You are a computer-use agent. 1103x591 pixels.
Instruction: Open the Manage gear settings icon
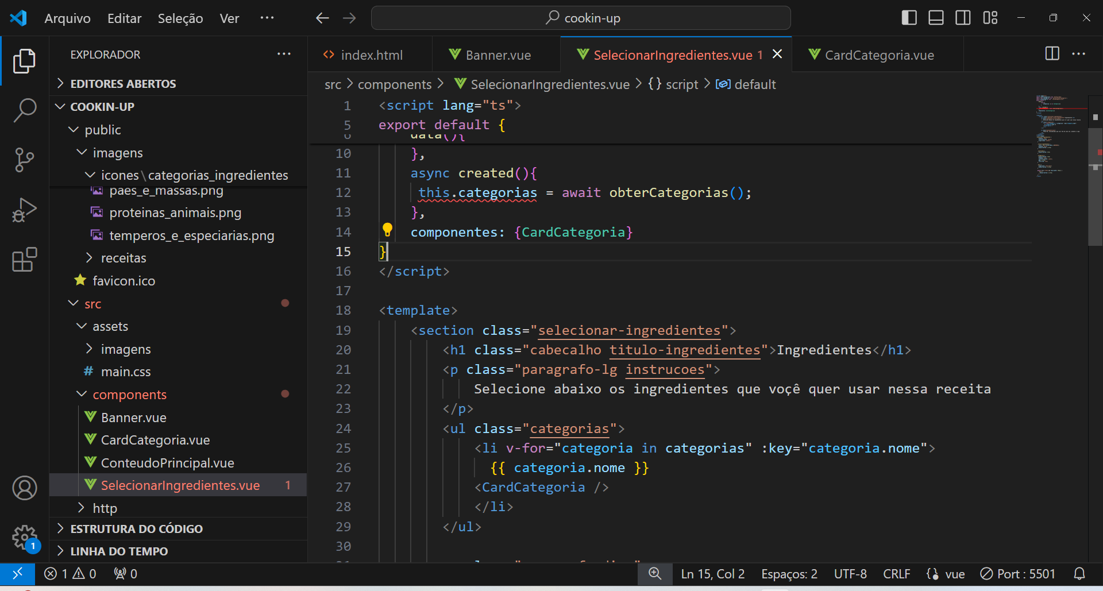(24, 538)
